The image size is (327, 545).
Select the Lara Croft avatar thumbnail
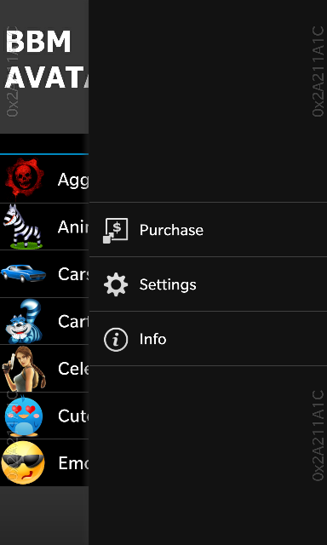(x=24, y=369)
